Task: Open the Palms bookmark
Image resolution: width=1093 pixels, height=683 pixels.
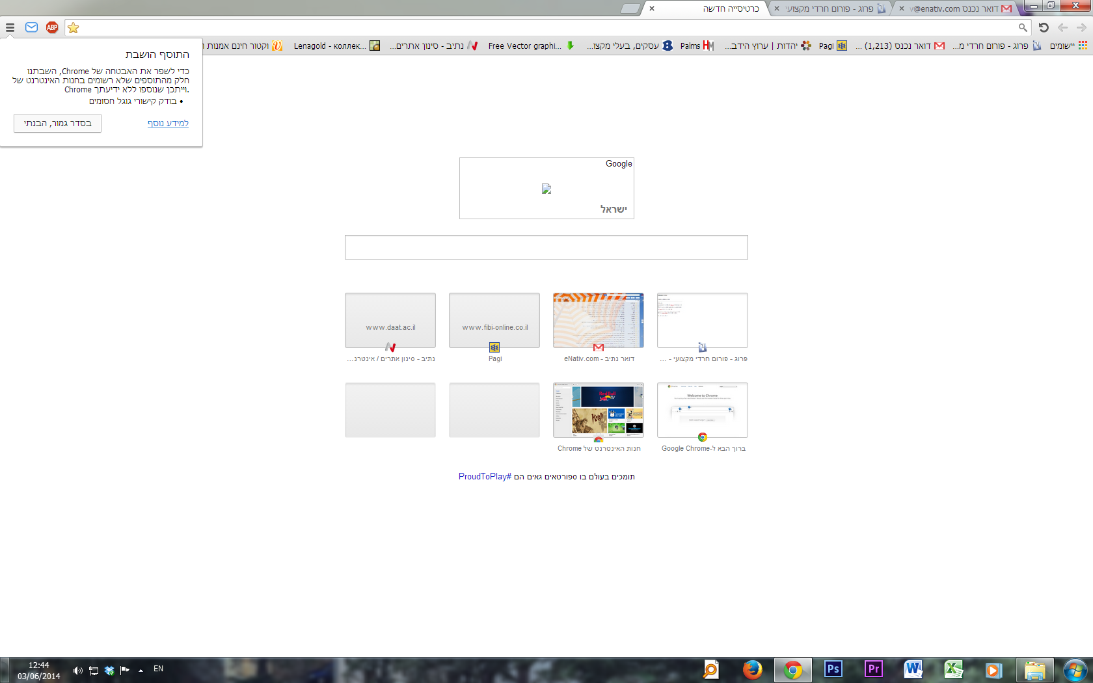Action: [697, 46]
